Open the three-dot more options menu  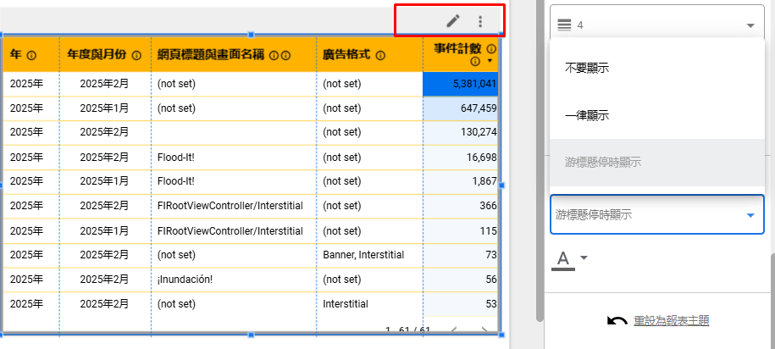click(480, 21)
